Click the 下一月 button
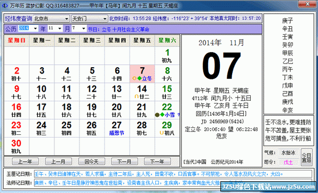318x193 pixels. (x=124, y=162)
